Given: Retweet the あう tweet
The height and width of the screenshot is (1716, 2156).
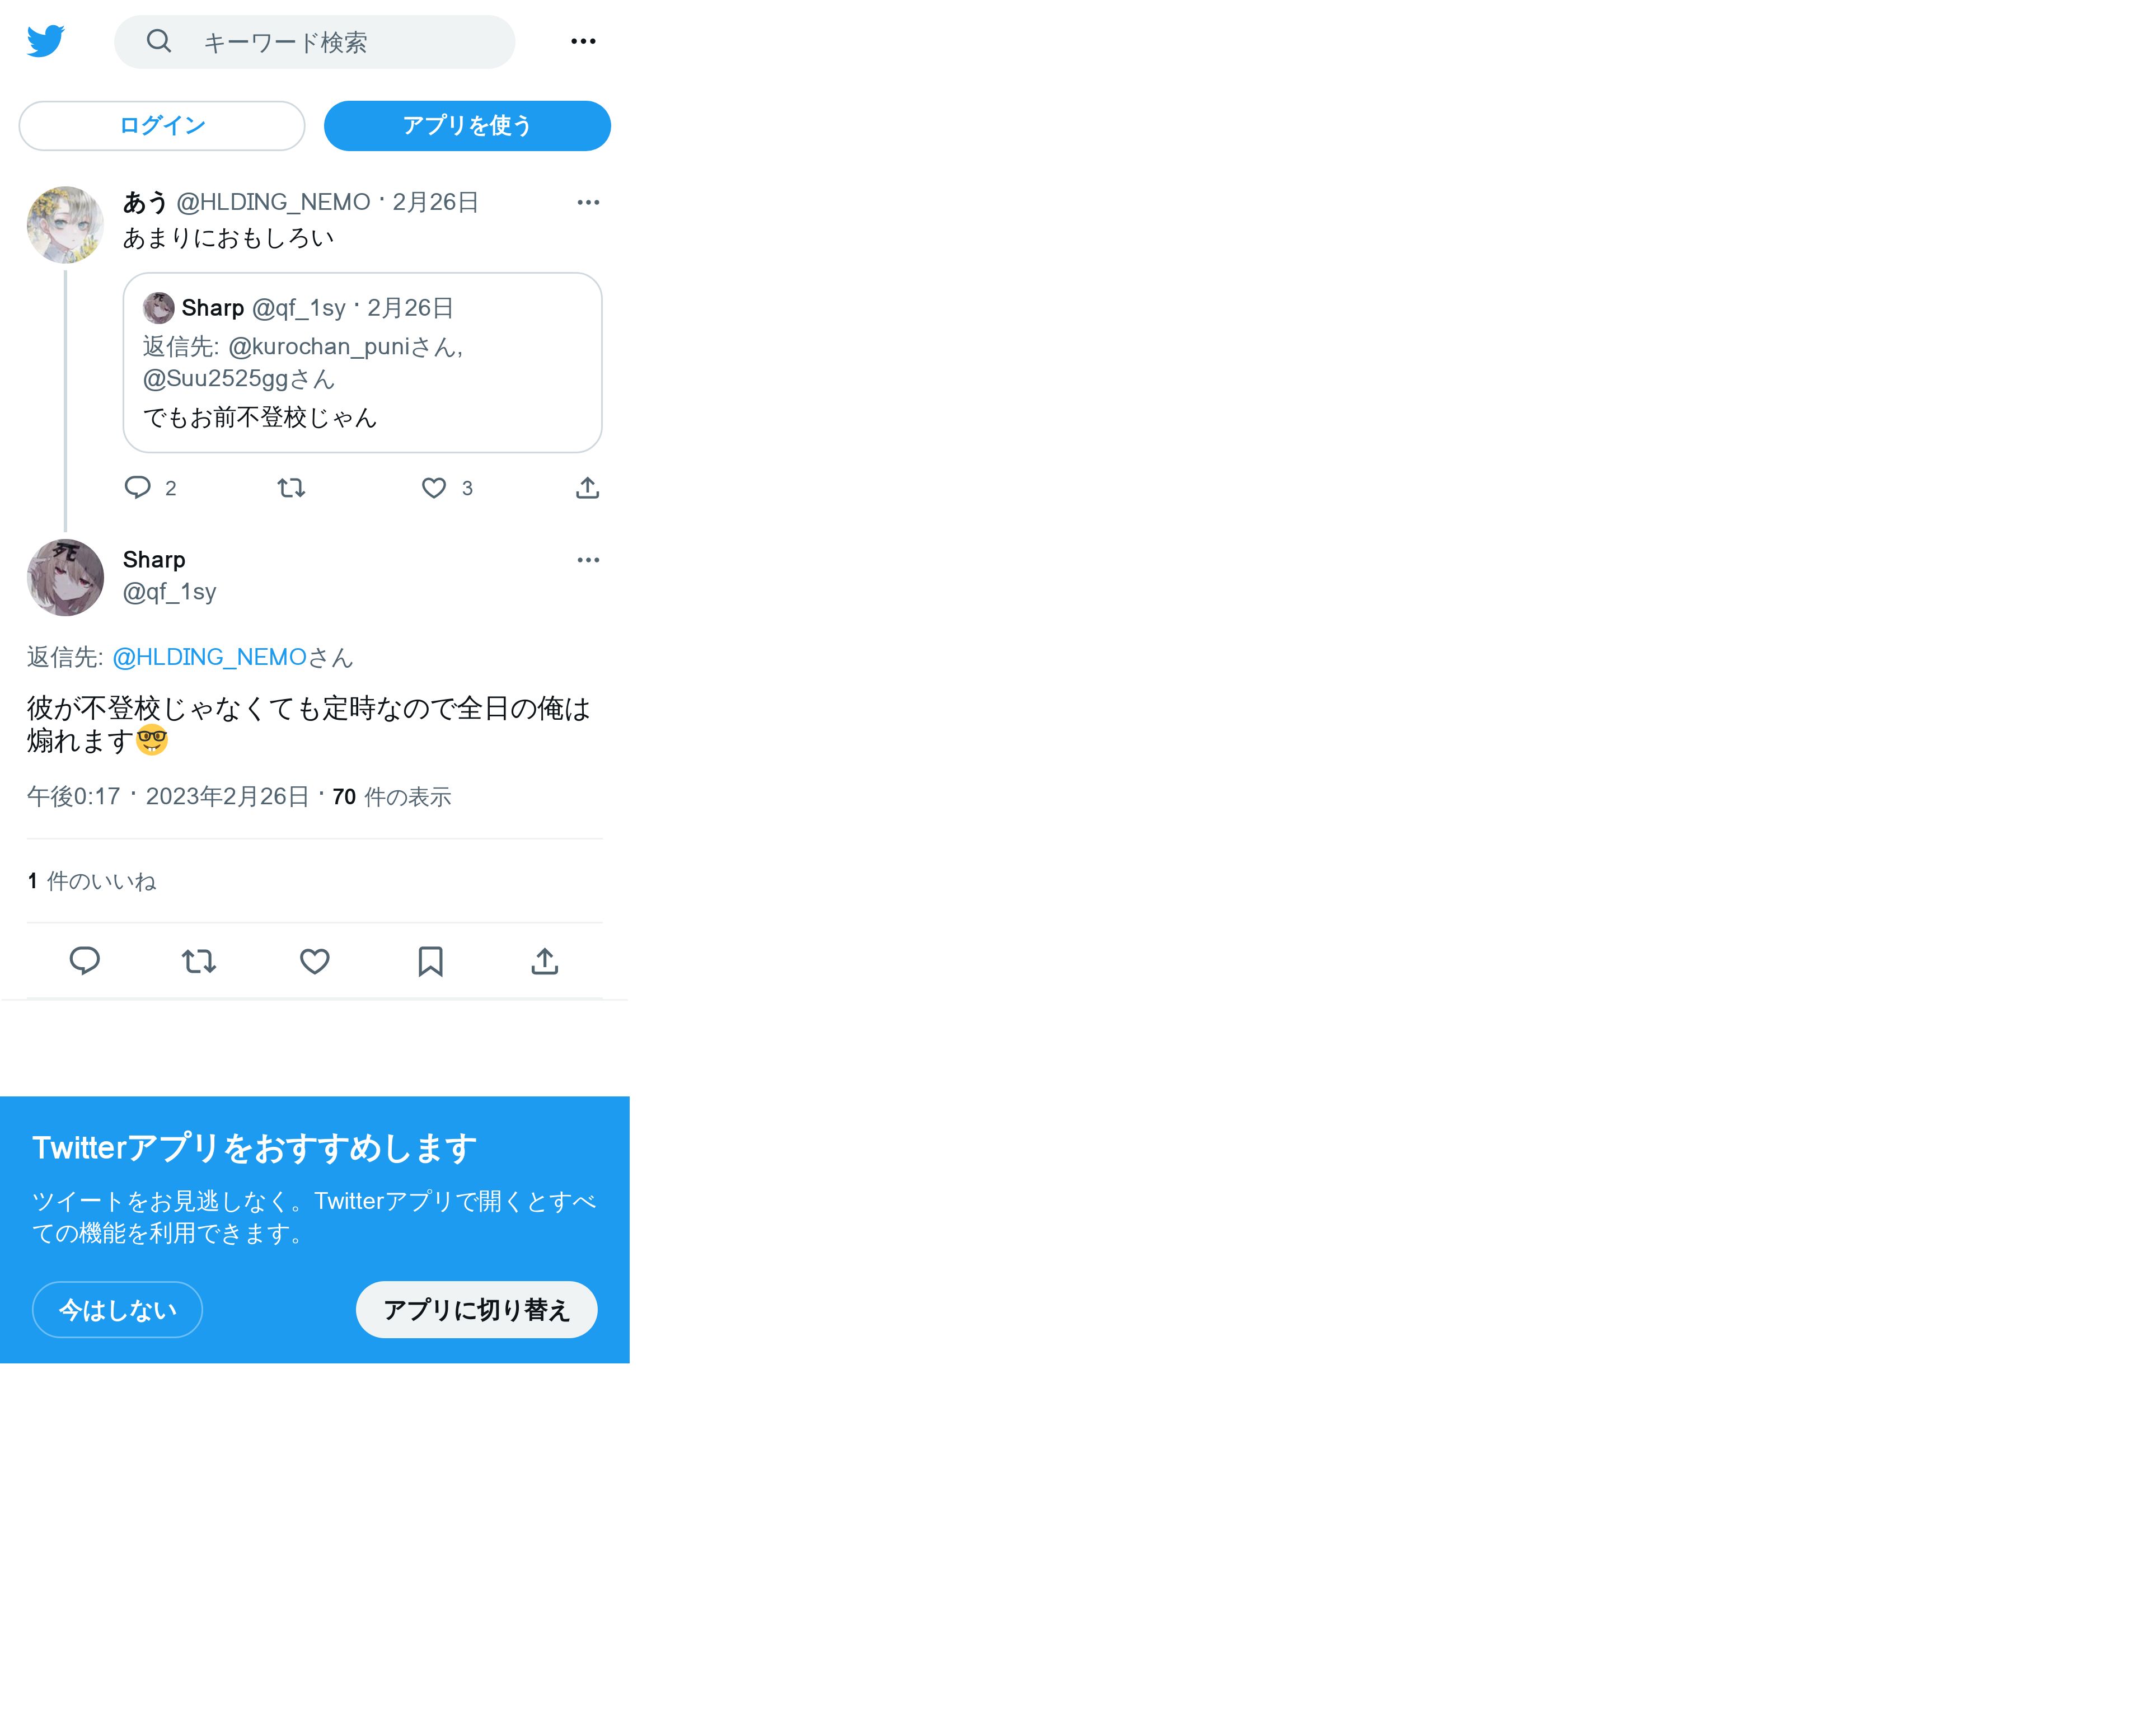Looking at the screenshot, I should point(291,487).
